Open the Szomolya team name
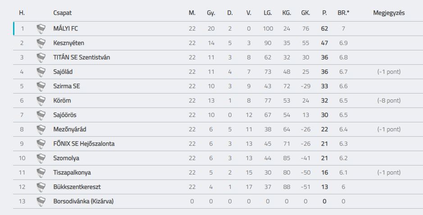423x215 pixels. pos(66,158)
